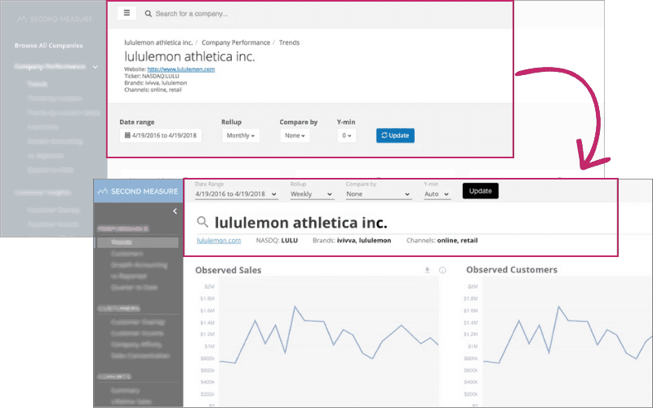Open the Weekly rollup dropdown

coord(312,194)
